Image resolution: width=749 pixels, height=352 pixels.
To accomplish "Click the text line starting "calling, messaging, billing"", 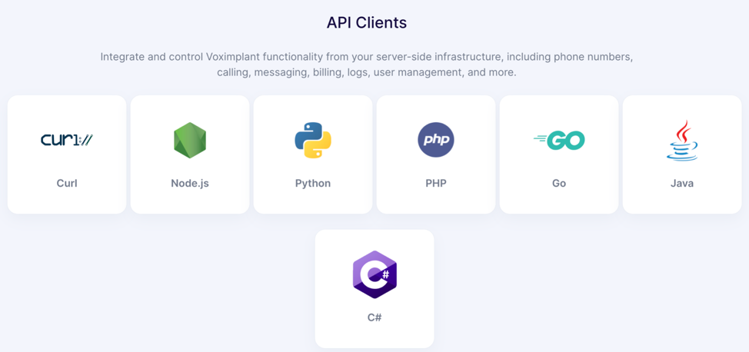I will [366, 73].
